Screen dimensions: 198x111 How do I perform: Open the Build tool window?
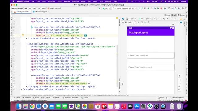[x=36, y=98]
